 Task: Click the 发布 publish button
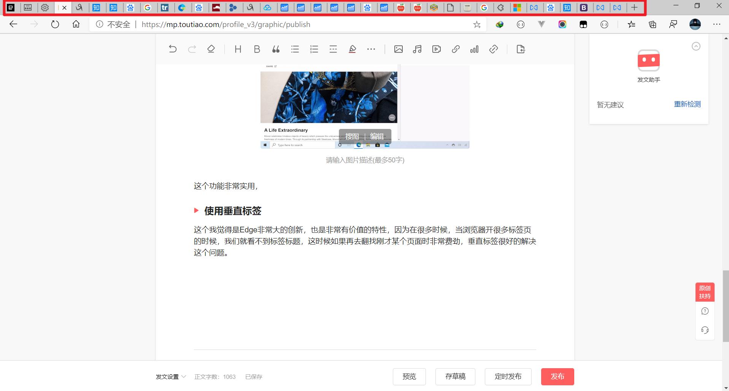[x=557, y=377]
